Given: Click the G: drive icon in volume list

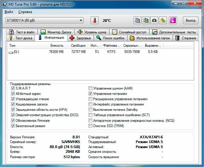Looking at the screenshot, I should click(11, 52).
